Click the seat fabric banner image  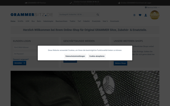click(x=85, y=88)
